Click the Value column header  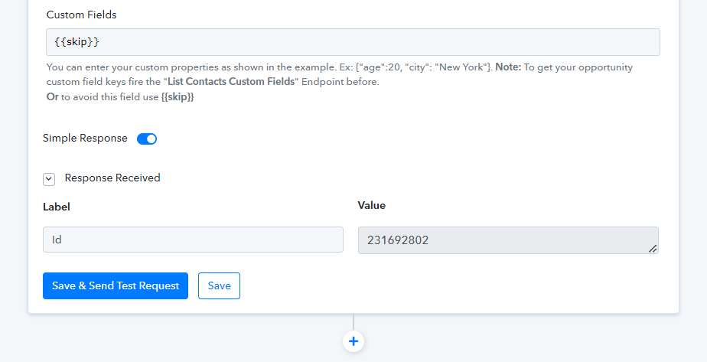click(x=372, y=206)
